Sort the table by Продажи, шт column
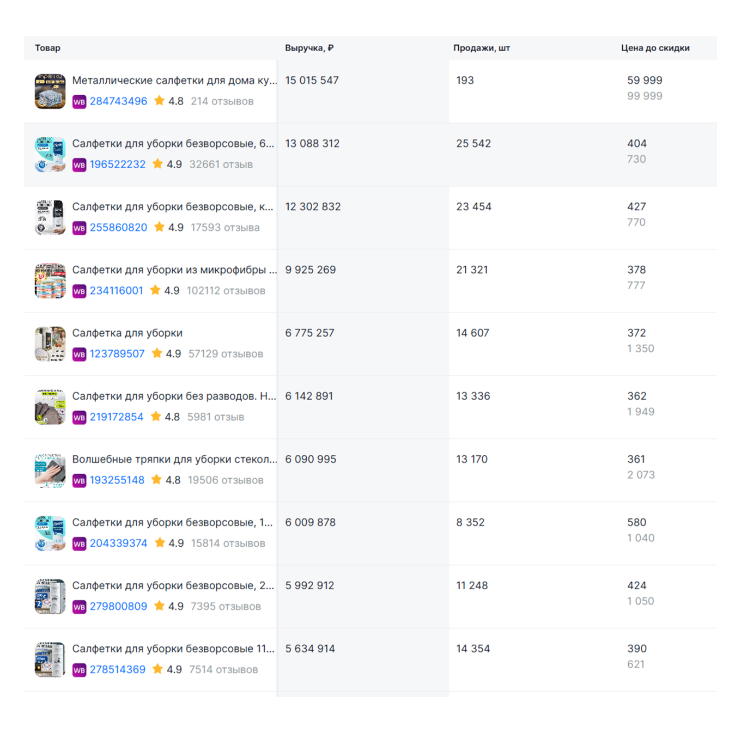The image size is (741, 733). click(482, 48)
